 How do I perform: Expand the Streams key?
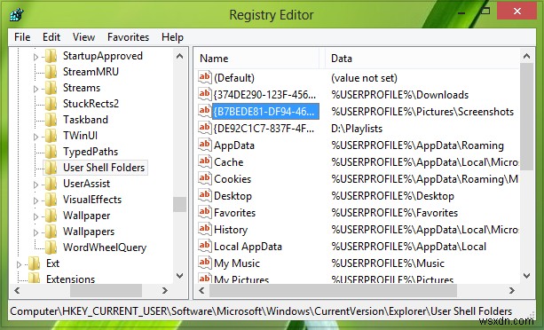point(35,89)
